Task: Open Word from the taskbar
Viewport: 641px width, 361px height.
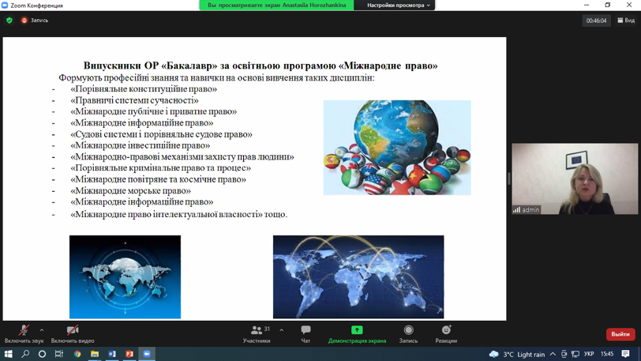Action: point(112,354)
